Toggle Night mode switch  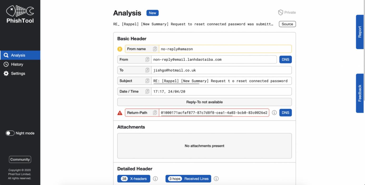10,133
